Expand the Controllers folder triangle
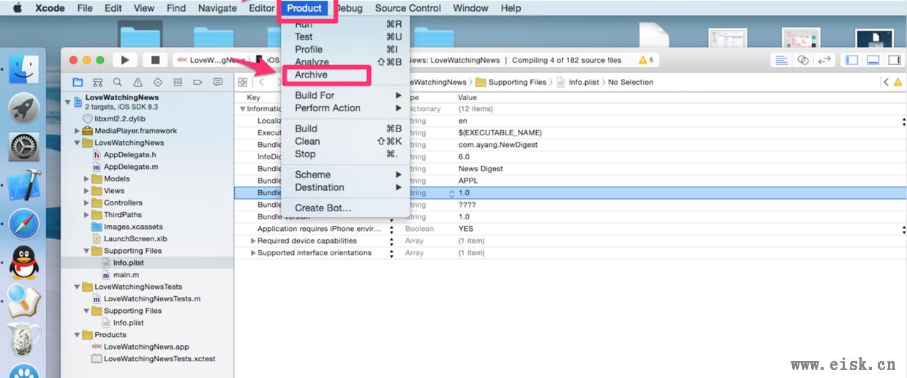 87,203
